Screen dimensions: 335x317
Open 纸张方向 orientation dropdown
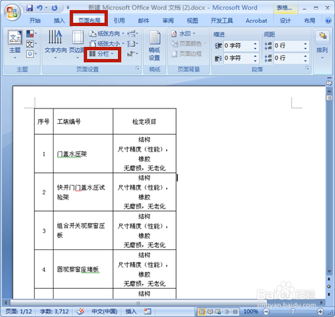coord(107,34)
